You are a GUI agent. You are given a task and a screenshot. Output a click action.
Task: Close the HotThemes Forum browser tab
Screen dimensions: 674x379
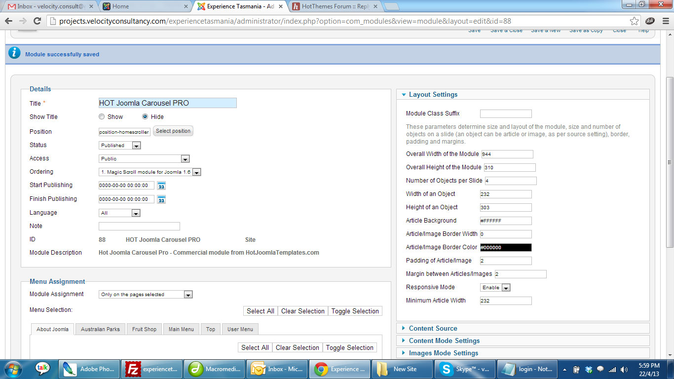pyautogui.click(x=374, y=6)
